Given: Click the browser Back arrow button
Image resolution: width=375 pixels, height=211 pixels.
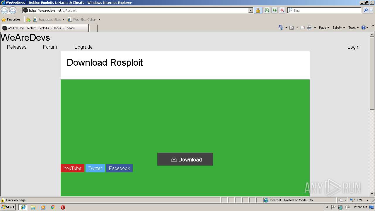Looking at the screenshot, I should [4, 10].
